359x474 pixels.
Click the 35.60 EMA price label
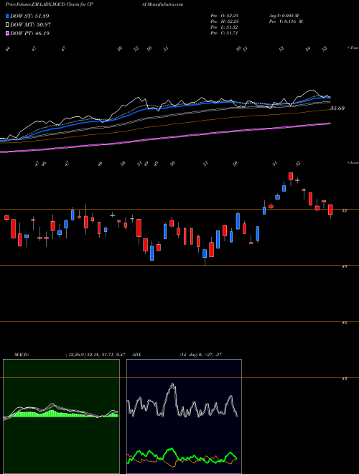pyautogui.click(x=337, y=108)
